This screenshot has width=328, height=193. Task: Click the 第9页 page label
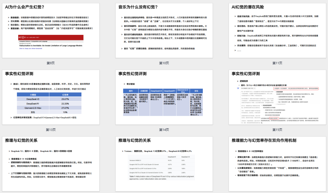click(51, 63)
